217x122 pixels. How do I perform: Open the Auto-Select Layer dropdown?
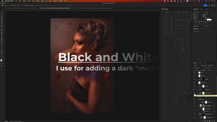(x=19, y=5)
